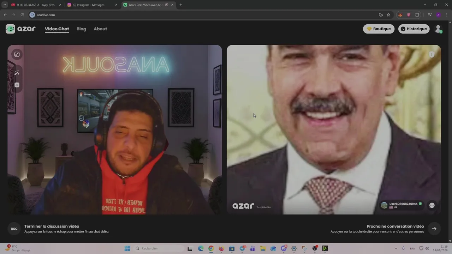The height and width of the screenshot is (254, 452).
Task: Show hidden system tray icons
Action: pos(395,248)
